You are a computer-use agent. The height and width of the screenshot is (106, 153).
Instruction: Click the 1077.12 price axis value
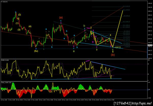click(x=150, y=35)
